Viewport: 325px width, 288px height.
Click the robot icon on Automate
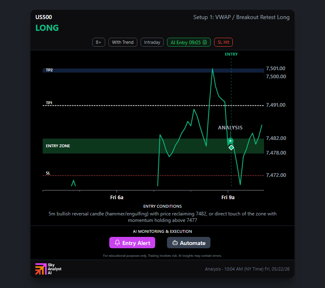click(175, 243)
